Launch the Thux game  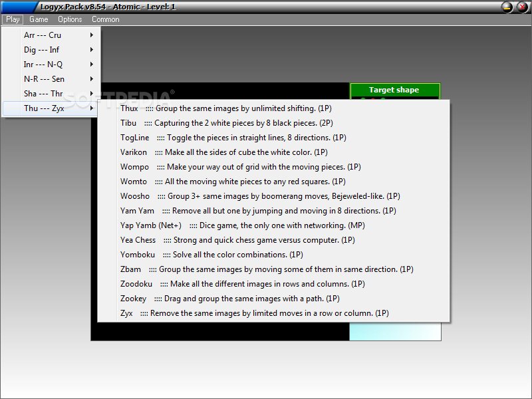[273, 108]
